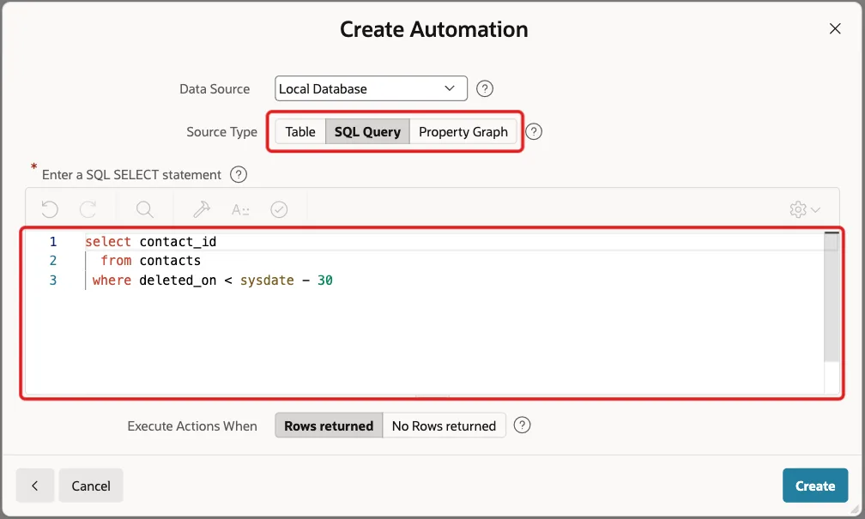Click the Create button
The image size is (865, 519).
click(815, 486)
